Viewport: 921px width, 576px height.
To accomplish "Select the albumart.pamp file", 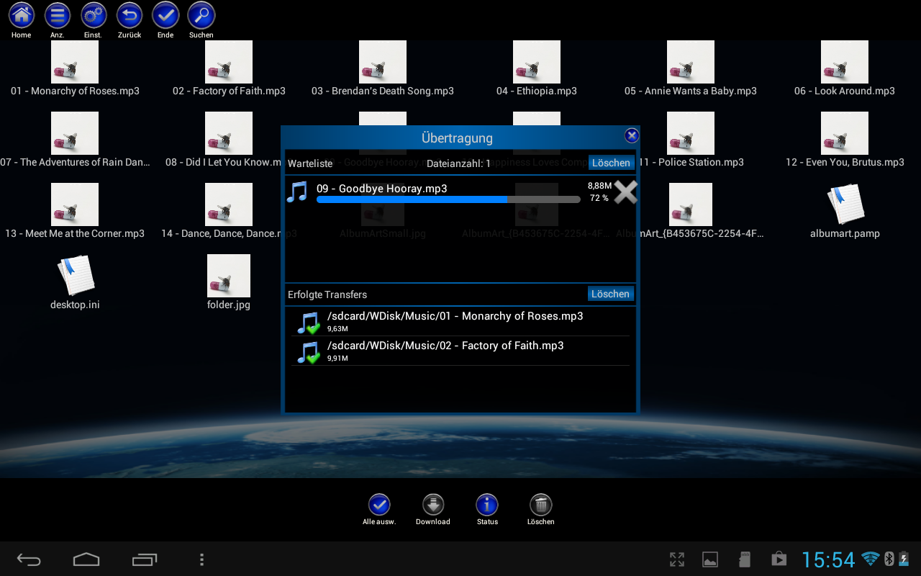I will tap(845, 212).
